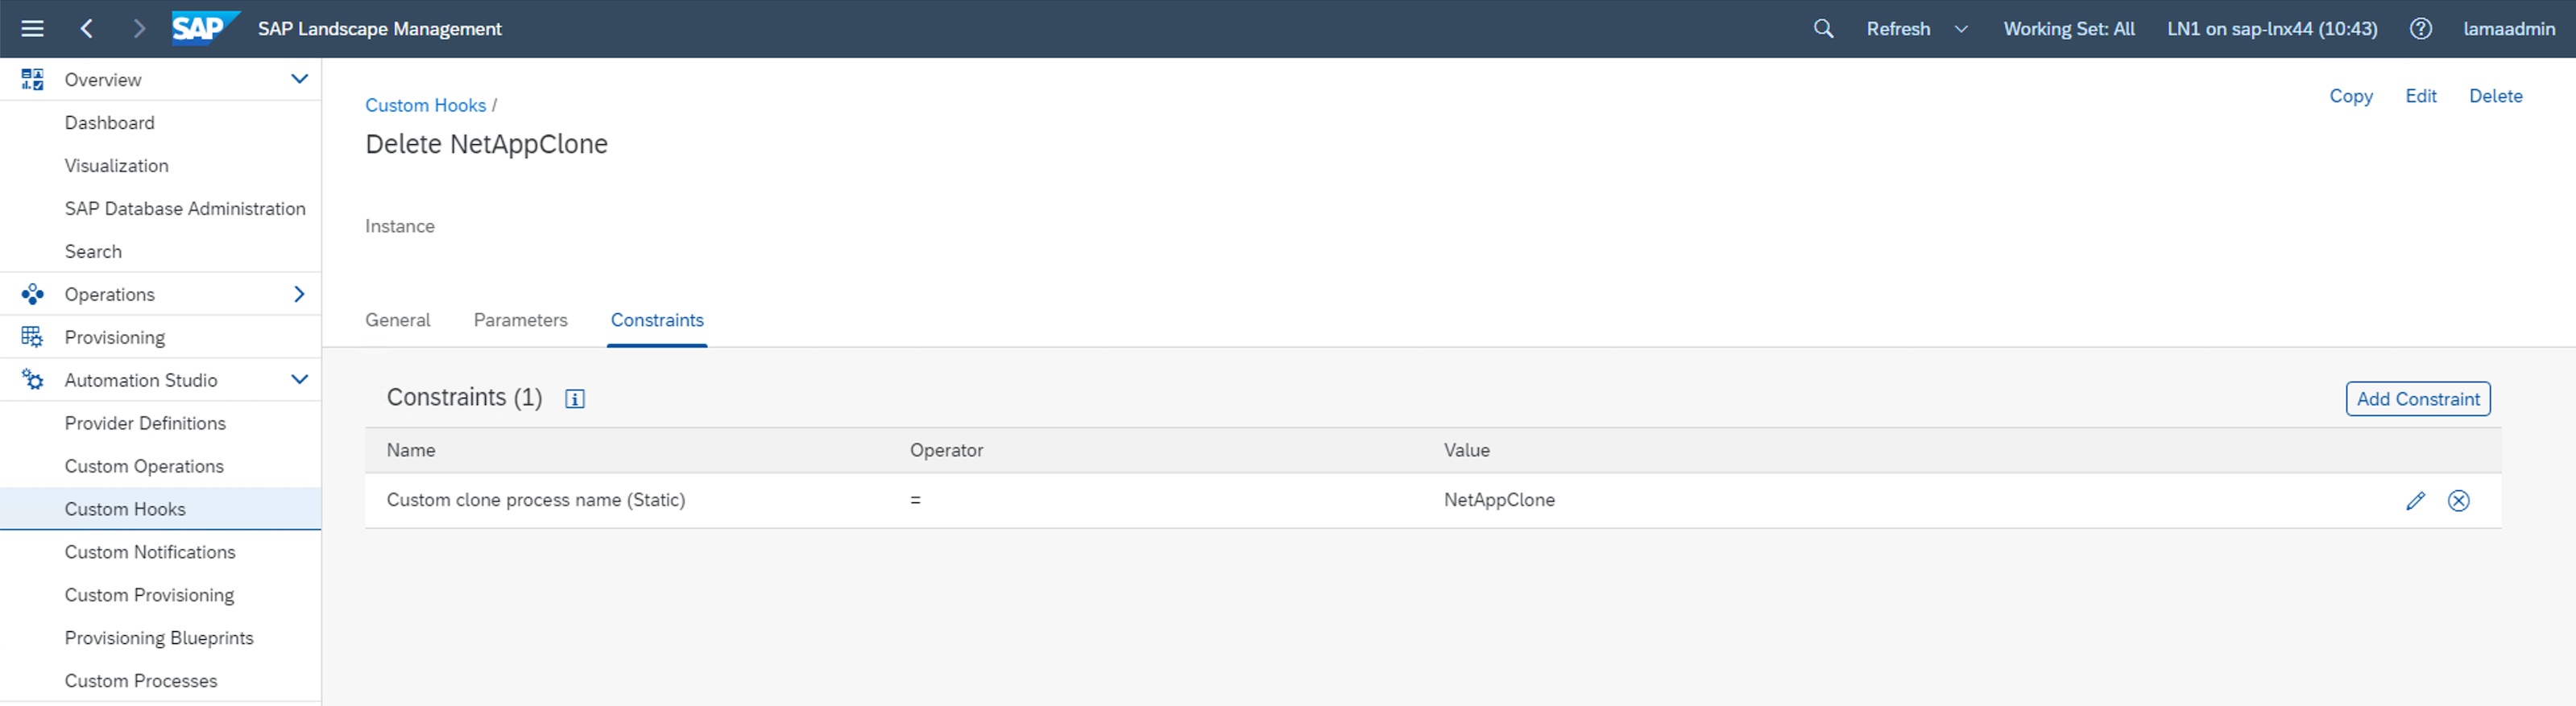The height and width of the screenshot is (706, 2576).
Task: Open the hamburger navigation menu
Action: pyautogui.click(x=32, y=29)
